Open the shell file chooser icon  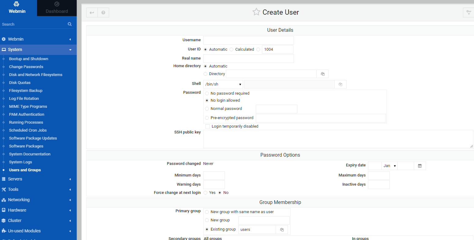click(x=340, y=84)
